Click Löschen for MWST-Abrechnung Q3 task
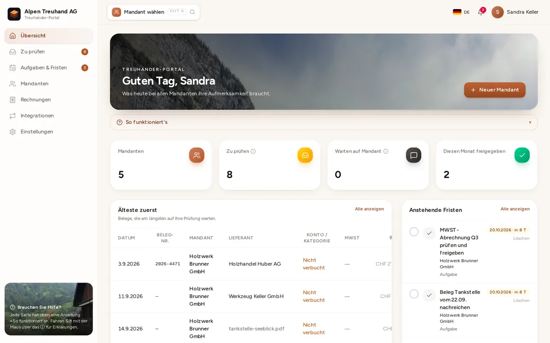Screen dimensions: 550x343 coord(521,238)
